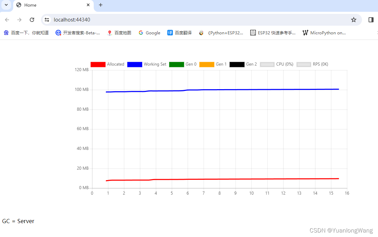Image resolution: width=378 pixels, height=237 pixels.
Task: Open the tab search dropdown
Action: click(6, 5)
